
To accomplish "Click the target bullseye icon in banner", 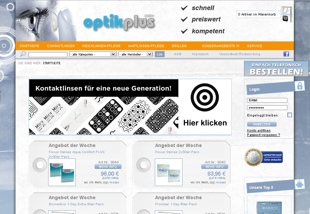I will [x=205, y=97].
